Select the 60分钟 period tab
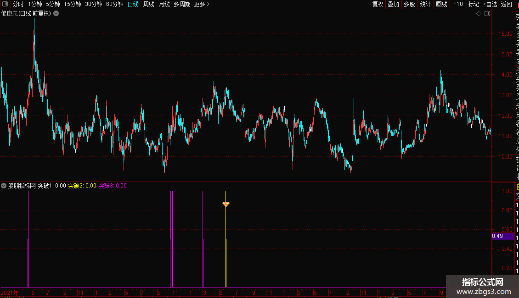Image resolution: width=519 pixels, height=298 pixels. (115, 4)
